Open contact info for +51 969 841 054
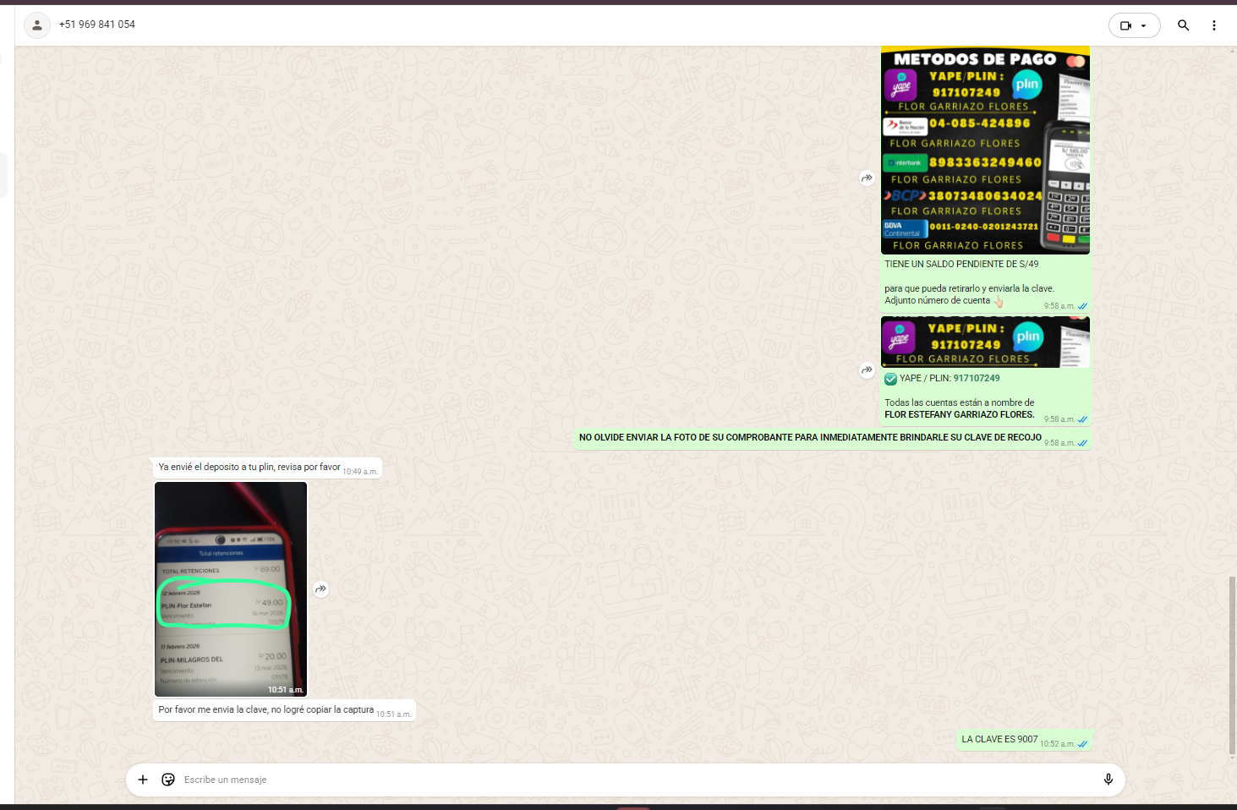1237x810 pixels. pyautogui.click(x=97, y=25)
